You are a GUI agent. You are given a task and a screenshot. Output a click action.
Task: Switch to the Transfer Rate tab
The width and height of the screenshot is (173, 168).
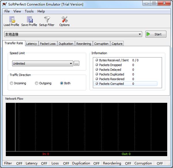pyautogui.click(x=14, y=43)
